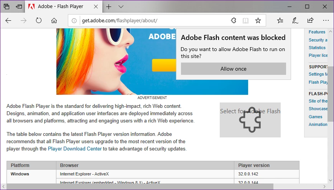The height and width of the screenshot is (190, 334).
Task: Open the Settings Manager sidebar link
Action: click(318, 74)
